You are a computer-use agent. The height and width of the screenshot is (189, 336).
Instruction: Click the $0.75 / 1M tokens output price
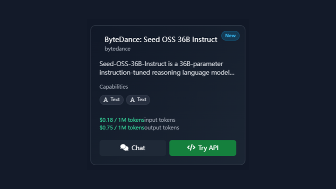tap(122, 127)
